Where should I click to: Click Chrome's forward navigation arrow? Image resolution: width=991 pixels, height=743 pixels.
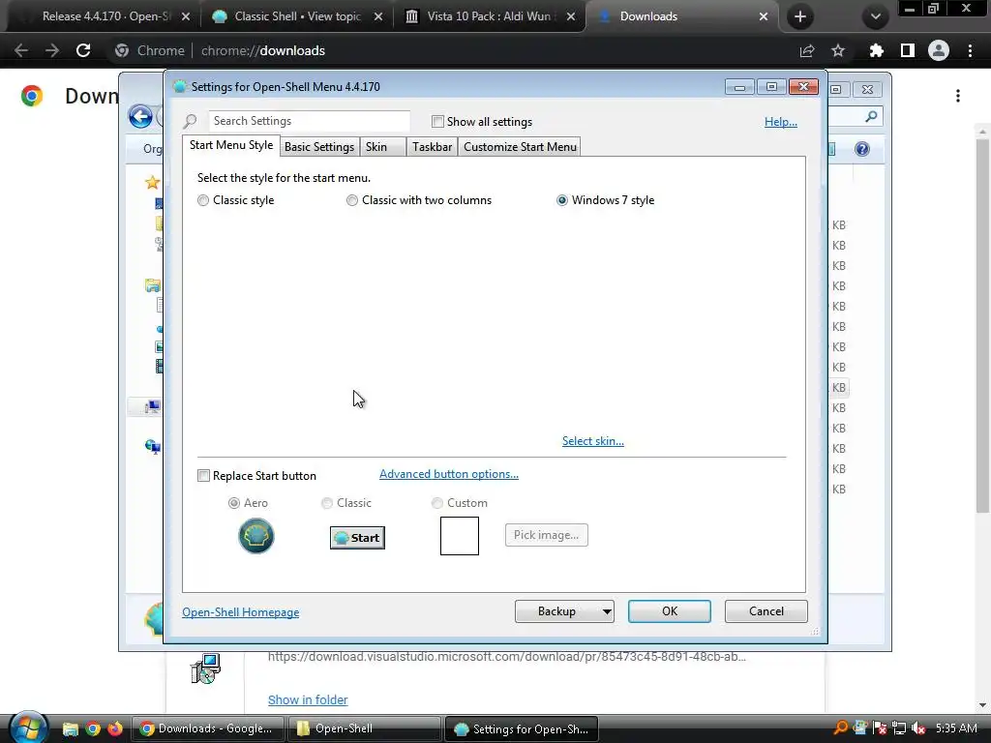tap(52, 50)
